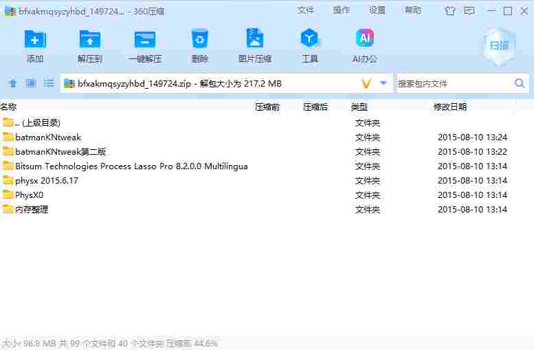Viewport: 534px width, 350px height.
Task: Click the feedback message icon in title bar
Action: click(x=469, y=11)
